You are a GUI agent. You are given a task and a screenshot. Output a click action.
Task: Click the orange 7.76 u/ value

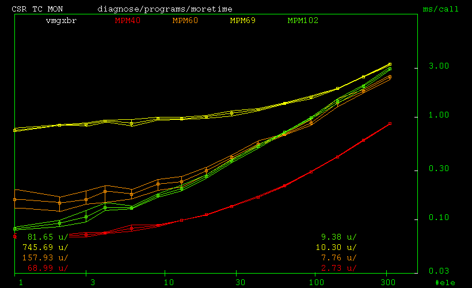338,258
